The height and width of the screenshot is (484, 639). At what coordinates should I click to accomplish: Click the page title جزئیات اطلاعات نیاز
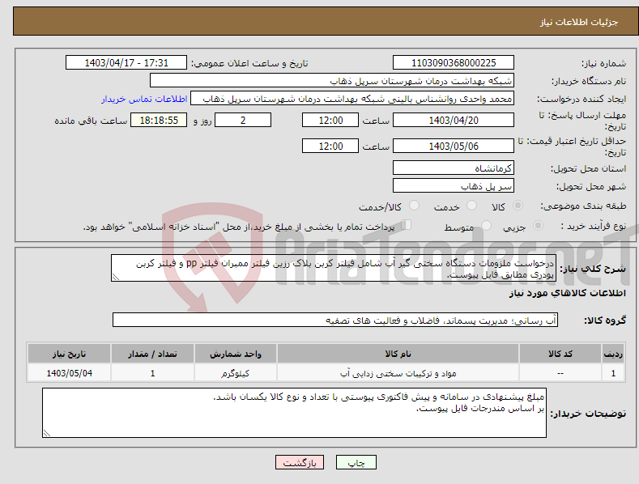point(579,22)
